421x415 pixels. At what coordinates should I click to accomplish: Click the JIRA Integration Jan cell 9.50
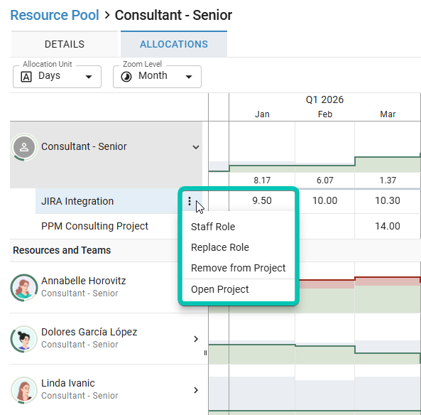point(262,201)
